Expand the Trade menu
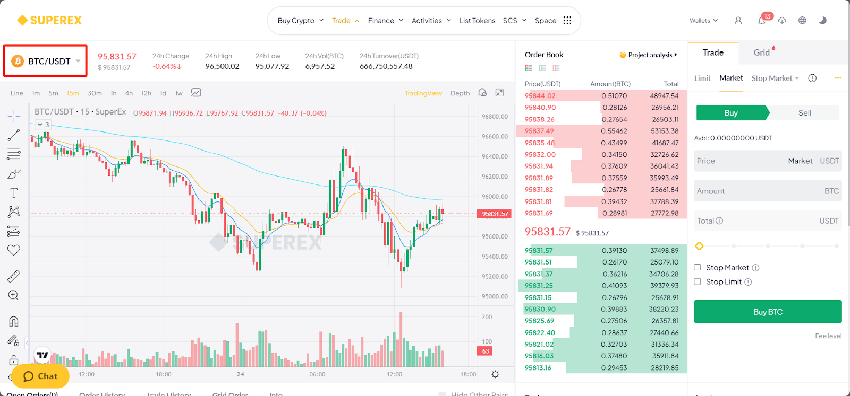This screenshot has width=850, height=396. [345, 21]
